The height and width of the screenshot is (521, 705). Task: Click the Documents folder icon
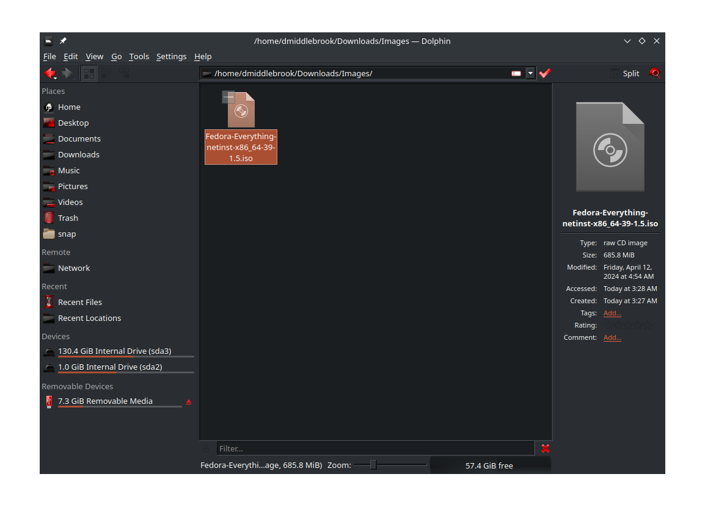pos(48,138)
